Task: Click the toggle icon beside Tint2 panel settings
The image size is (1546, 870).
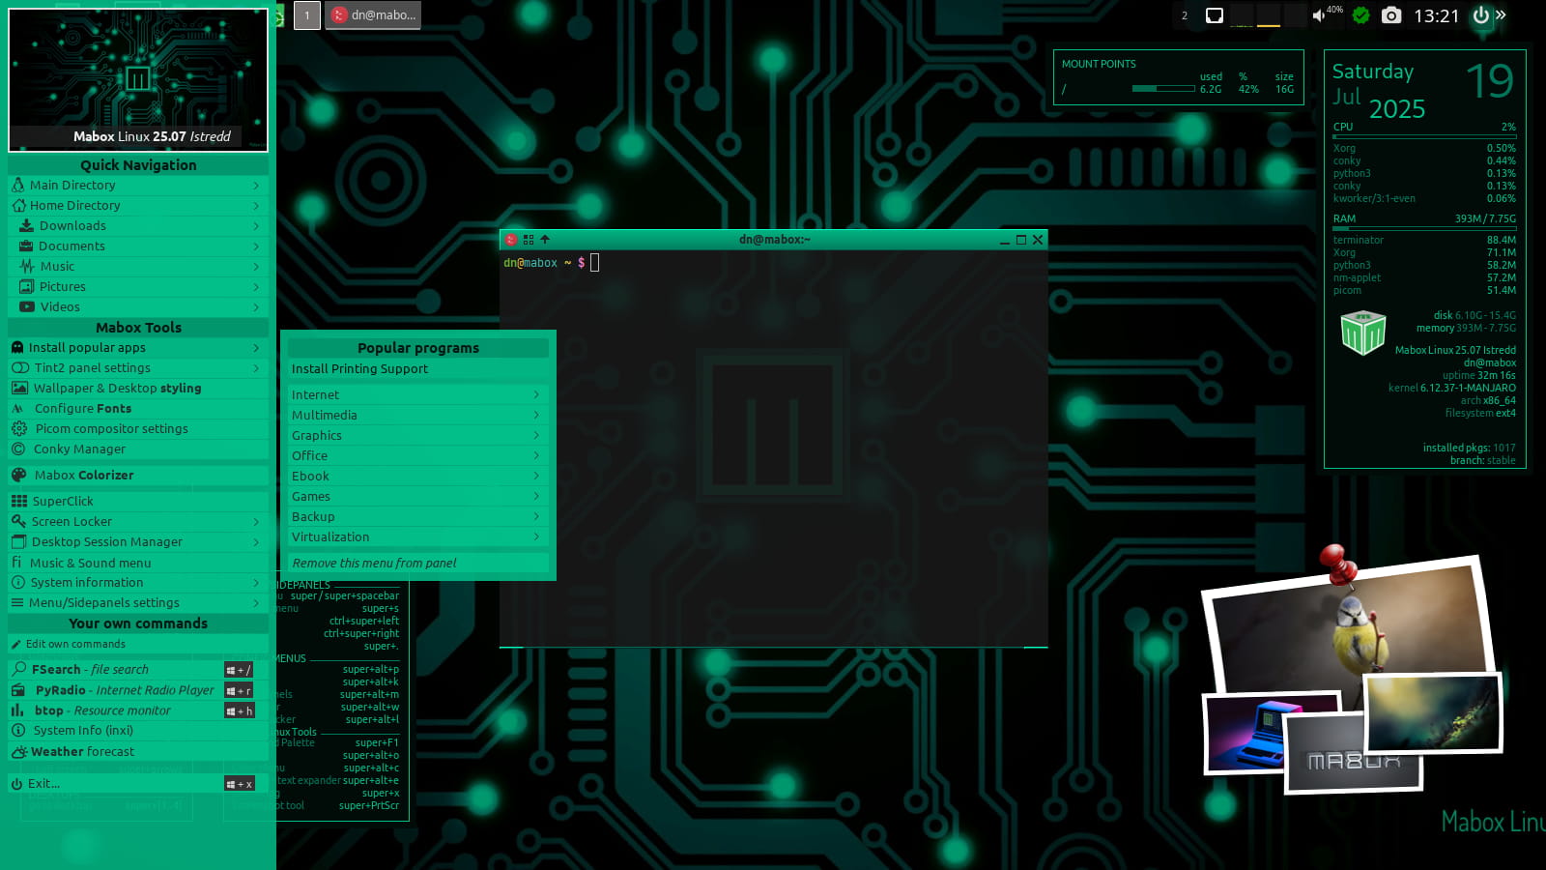Action: coord(20,367)
